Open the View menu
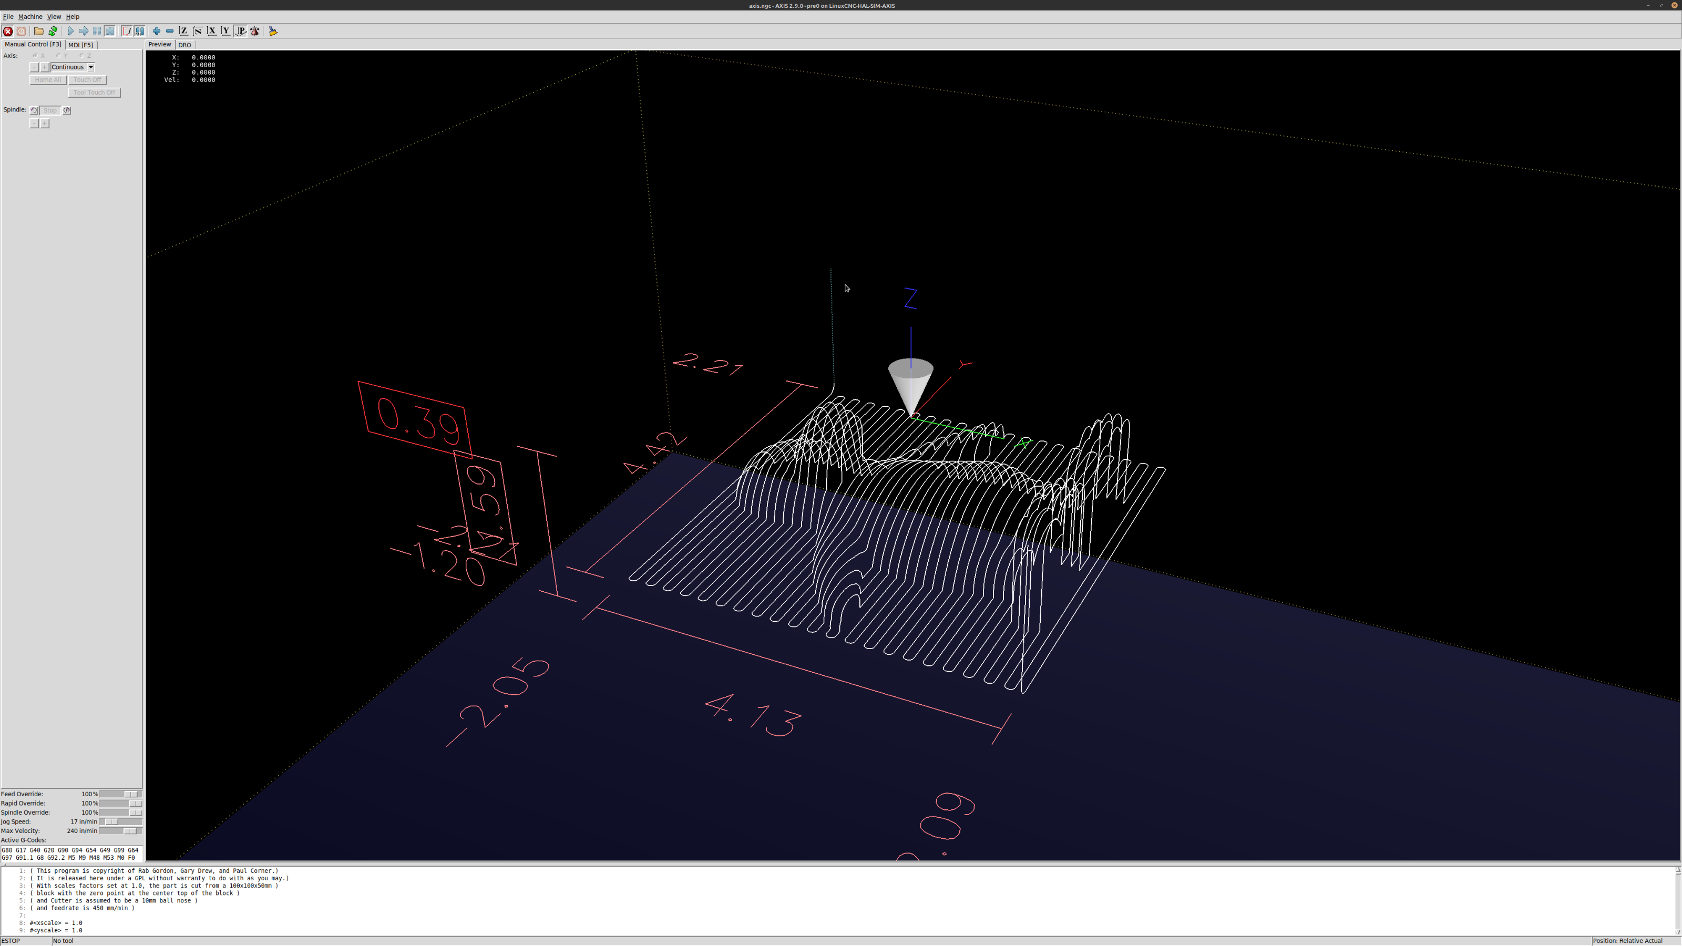Screen dimensions: 1682x946 coord(54,16)
